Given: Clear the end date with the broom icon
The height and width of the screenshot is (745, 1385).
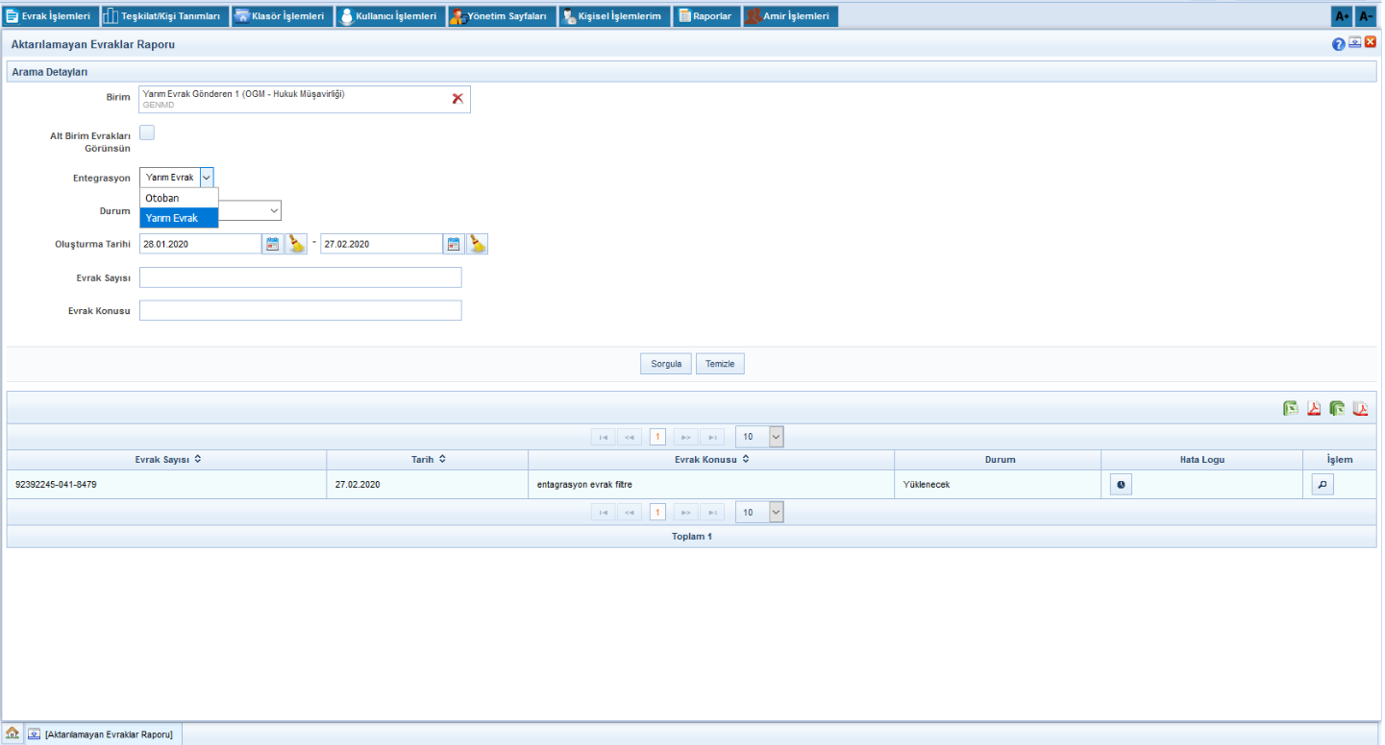Looking at the screenshot, I should point(478,244).
